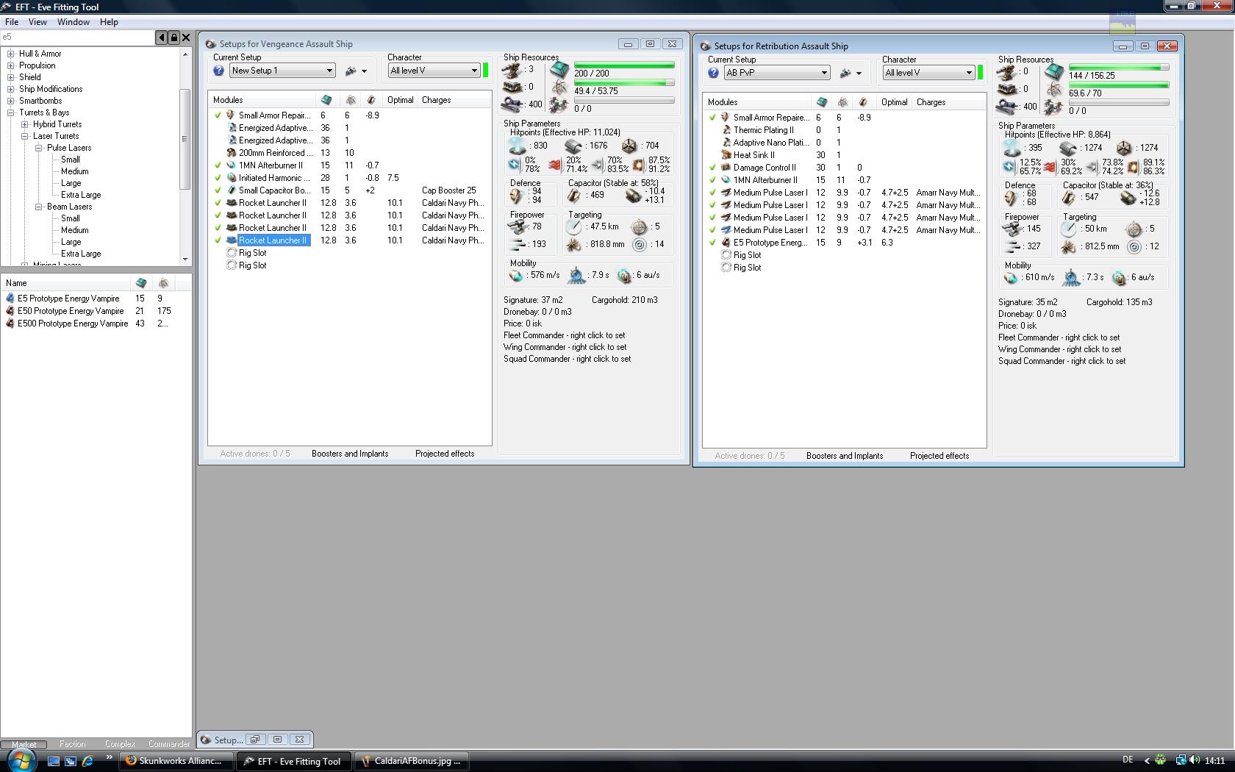Screen dimensions: 1235x772
Task: Click the speed icon in Vengeance Mobility section
Action: (517, 276)
